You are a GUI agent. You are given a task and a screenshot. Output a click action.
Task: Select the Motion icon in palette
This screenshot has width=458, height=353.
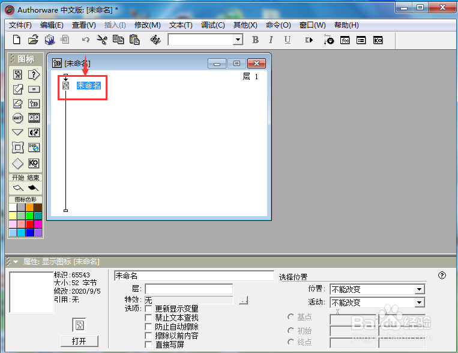click(x=17, y=89)
